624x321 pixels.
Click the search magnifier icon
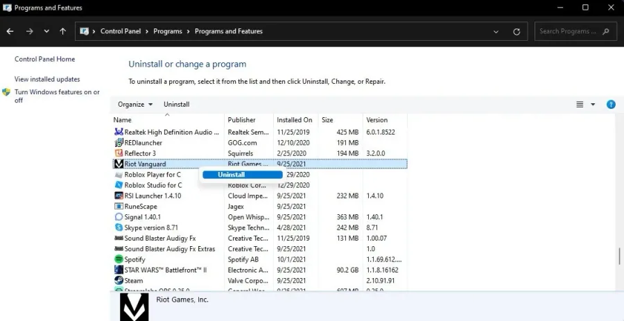click(606, 31)
